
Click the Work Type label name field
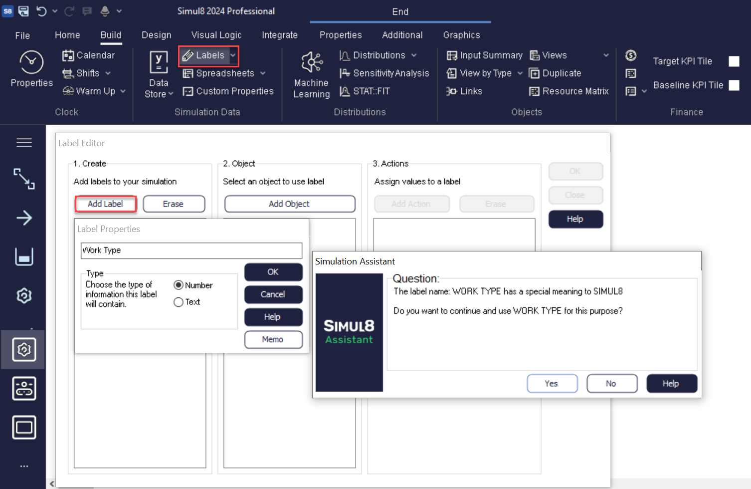(191, 250)
